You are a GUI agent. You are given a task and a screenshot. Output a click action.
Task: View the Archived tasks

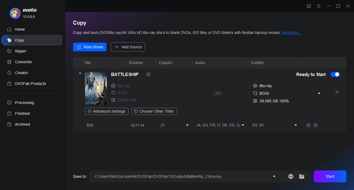coord(32,124)
